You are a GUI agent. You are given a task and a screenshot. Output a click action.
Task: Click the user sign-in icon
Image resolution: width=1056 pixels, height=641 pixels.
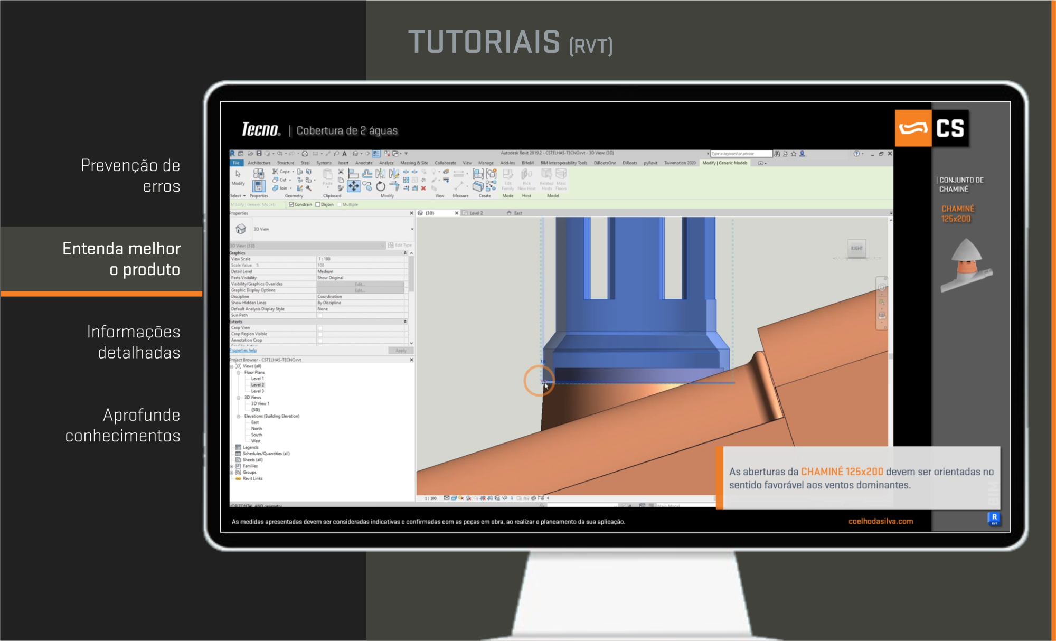[x=802, y=154]
